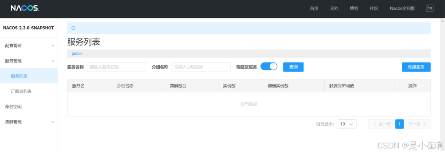
Task: Expand the 配置管理 sidebar menu
Action: [x=29, y=46]
